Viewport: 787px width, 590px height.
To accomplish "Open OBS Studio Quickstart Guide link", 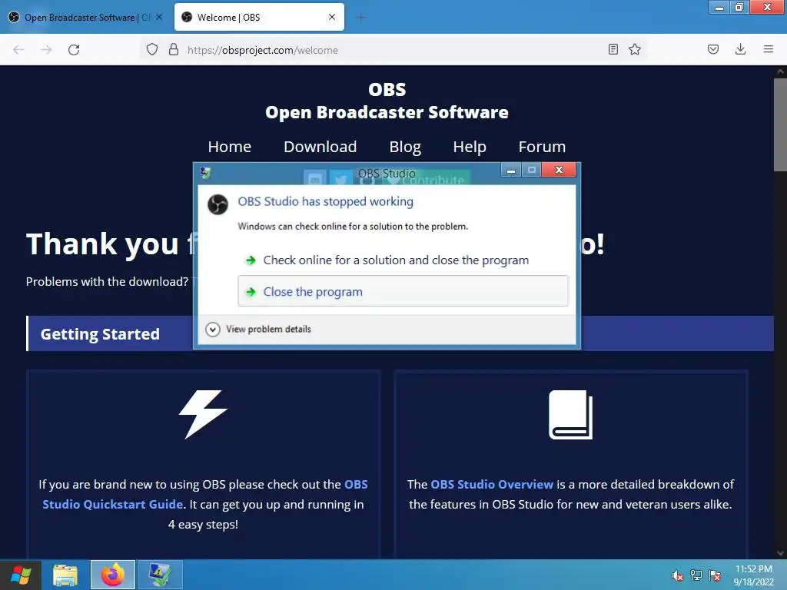I will pyautogui.click(x=204, y=494).
